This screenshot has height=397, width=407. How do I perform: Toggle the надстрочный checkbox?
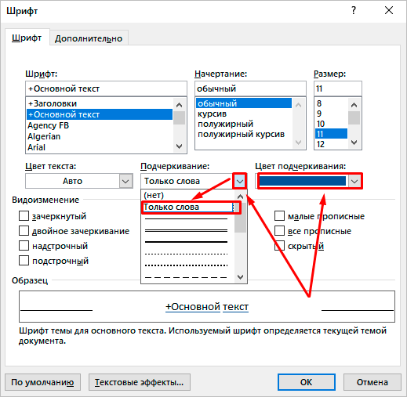pos(24,246)
